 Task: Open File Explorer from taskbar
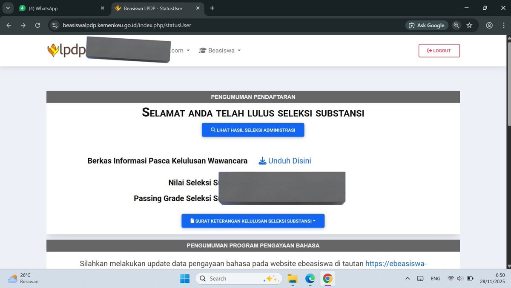click(292, 279)
